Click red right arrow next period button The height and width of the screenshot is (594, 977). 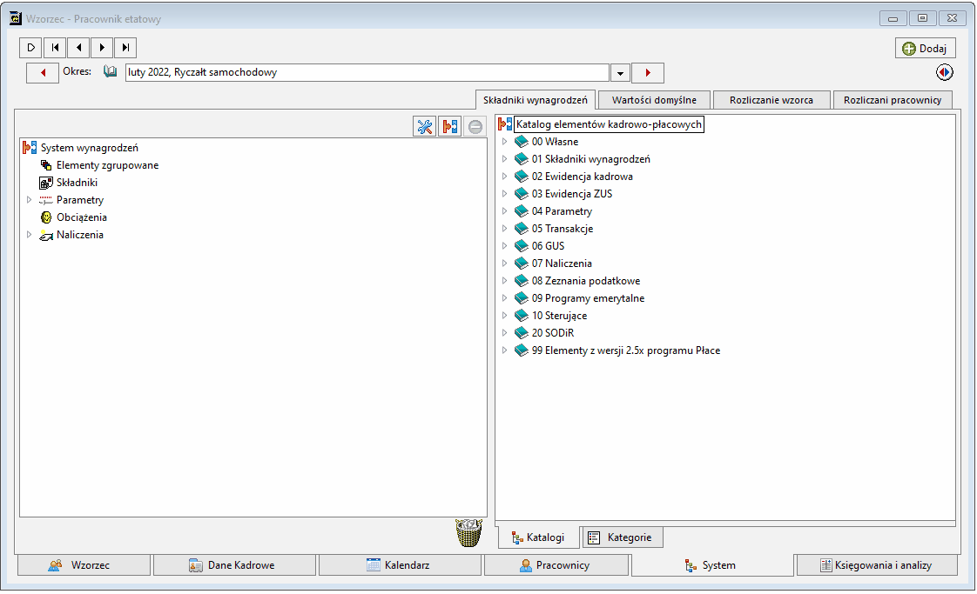tap(648, 73)
